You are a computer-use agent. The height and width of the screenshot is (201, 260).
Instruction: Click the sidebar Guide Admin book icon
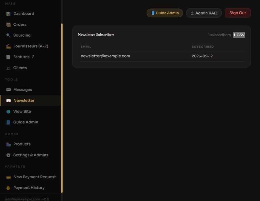click(x=8, y=122)
